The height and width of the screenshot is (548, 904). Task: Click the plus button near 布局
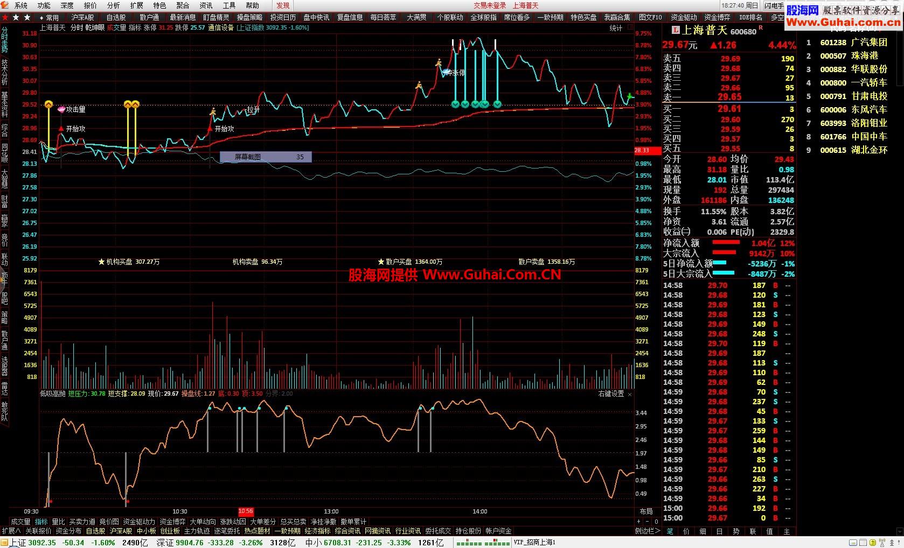[639, 521]
